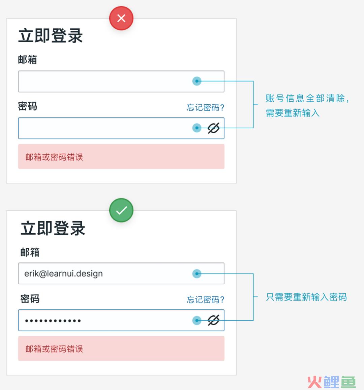Image resolution: width=364 pixels, height=390 pixels.
Task: Click the 只需要重新输入密码 annotation text
Action: (x=306, y=297)
